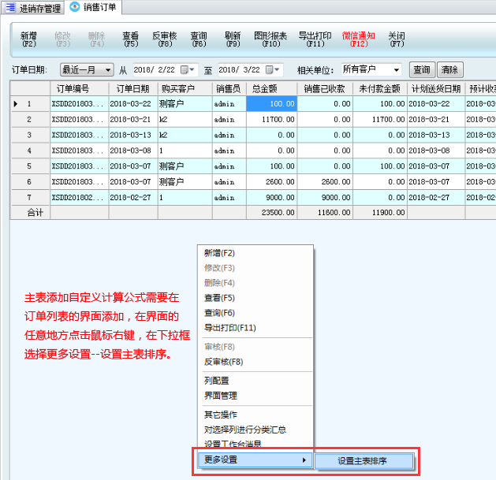Click 刷新(F9) to refresh list
This screenshot has width=496, height=480.
(x=233, y=39)
